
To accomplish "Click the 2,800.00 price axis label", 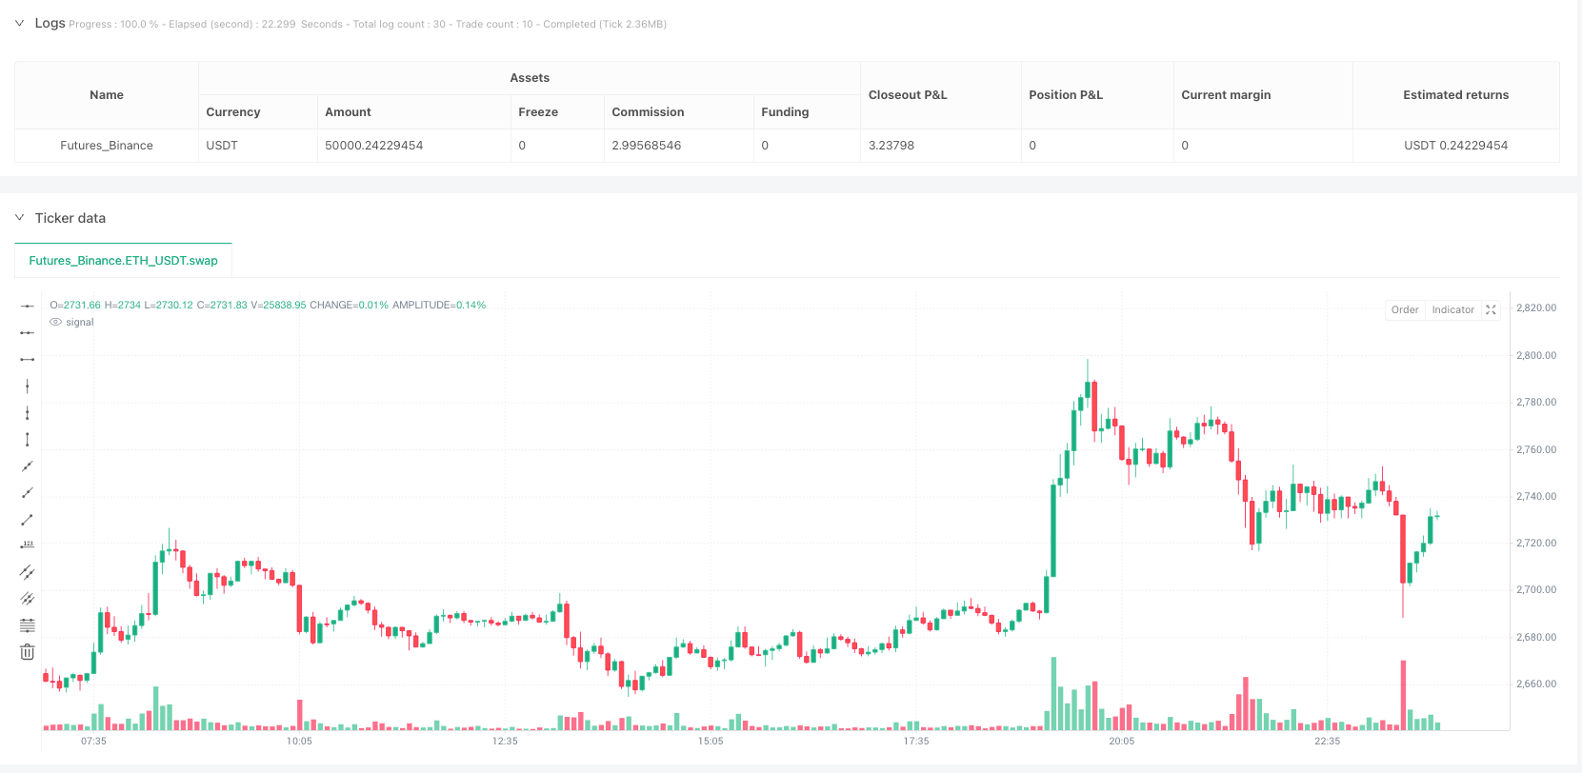I will (1535, 355).
